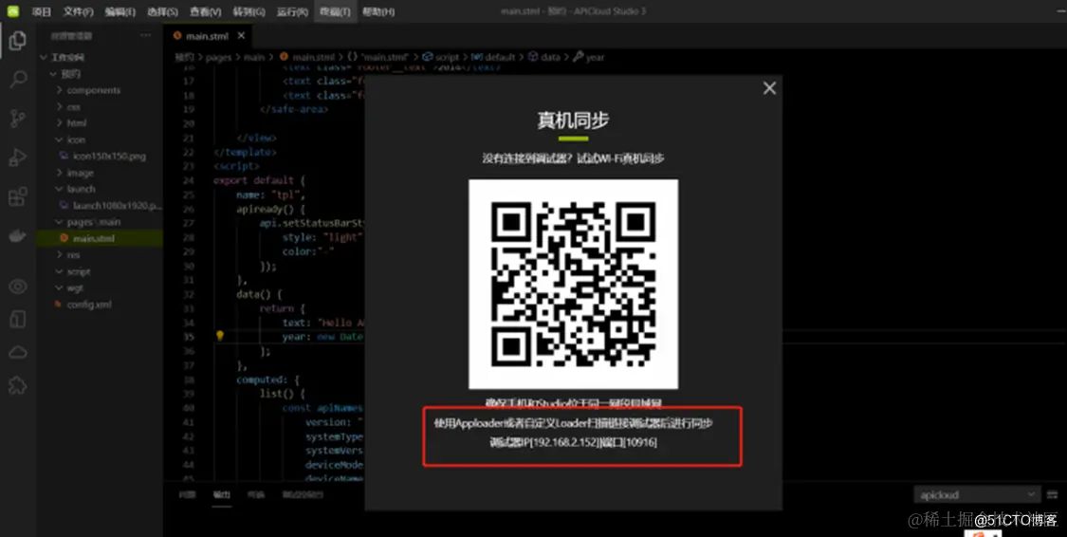Click the Wi-Fi sync QR code image
The height and width of the screenshot is (537, 1067).
pyautogui.click(x=573, y=284)
